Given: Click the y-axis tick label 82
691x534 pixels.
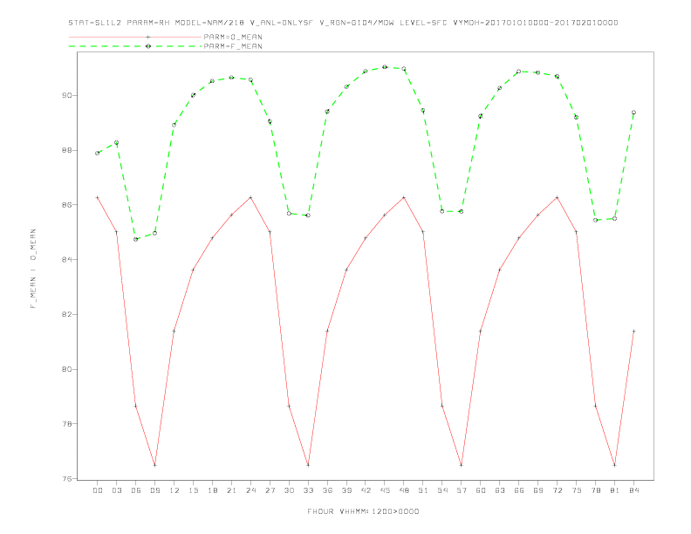Looking at the screenshot, I should point(67,315).
